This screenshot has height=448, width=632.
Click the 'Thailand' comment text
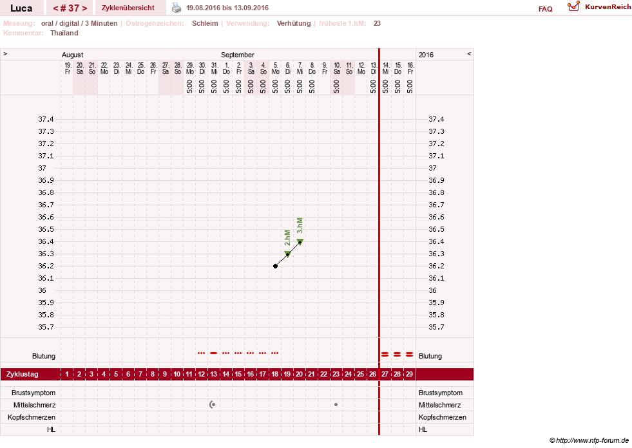(64, 33)
